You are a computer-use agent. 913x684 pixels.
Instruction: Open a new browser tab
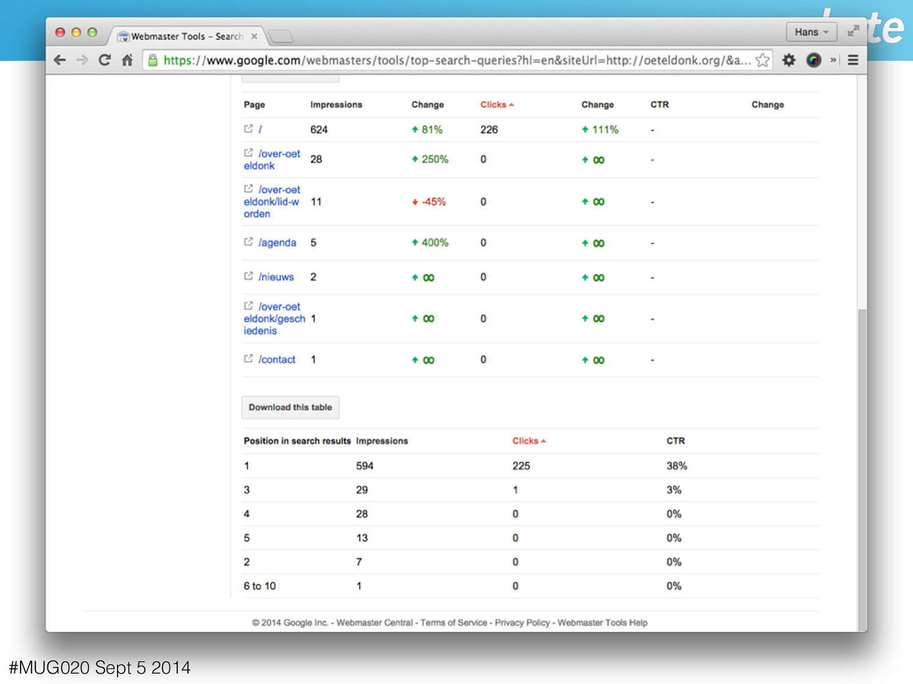(281, 36)
